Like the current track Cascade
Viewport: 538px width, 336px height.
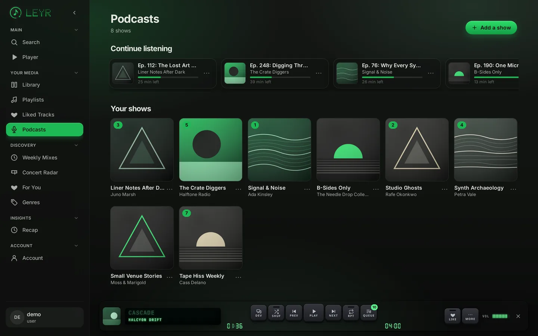click(x=452, y=316)
